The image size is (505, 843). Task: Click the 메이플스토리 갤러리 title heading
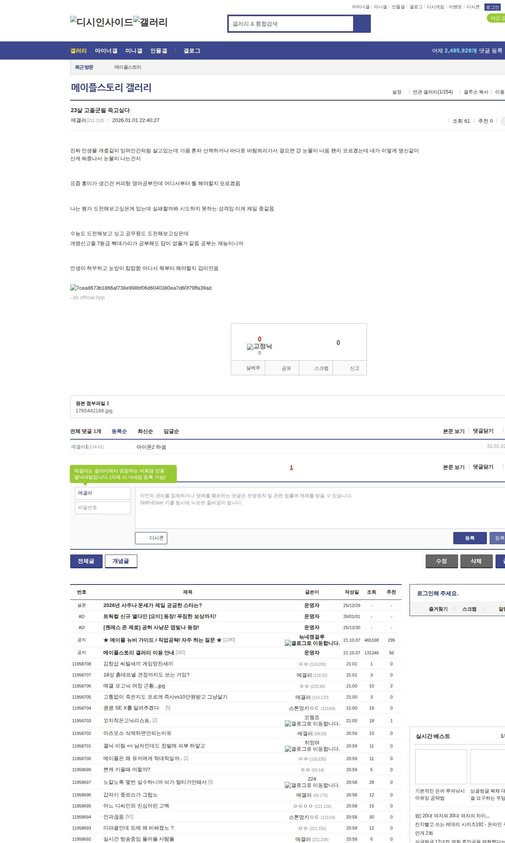[x=111, y=88]
